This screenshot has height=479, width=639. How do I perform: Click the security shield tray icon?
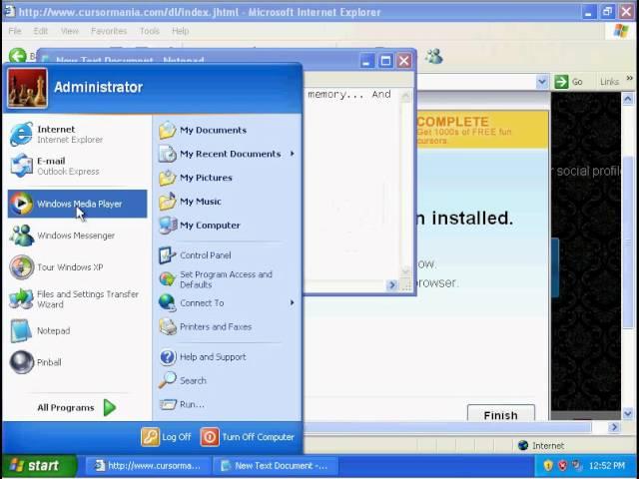tap(548, 466)
